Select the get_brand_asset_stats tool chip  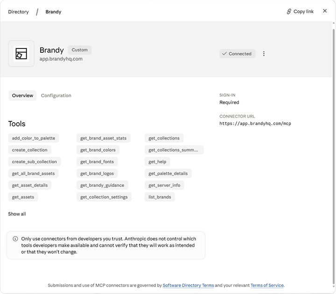[x=103, y=138]
